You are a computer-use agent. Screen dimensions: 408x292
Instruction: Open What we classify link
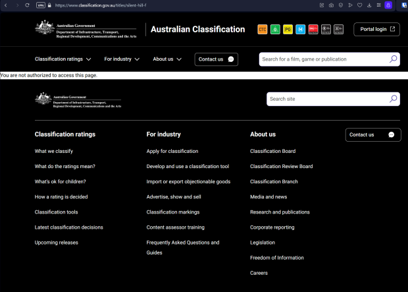pos(54,151)
